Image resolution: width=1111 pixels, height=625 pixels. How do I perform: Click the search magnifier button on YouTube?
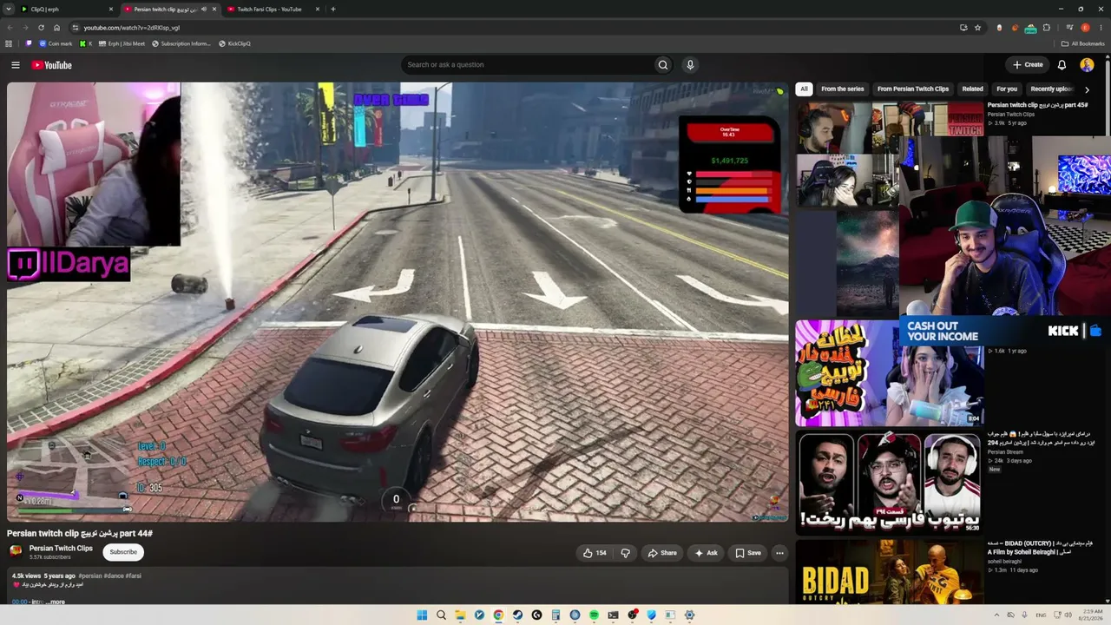[x=663, y=65]
